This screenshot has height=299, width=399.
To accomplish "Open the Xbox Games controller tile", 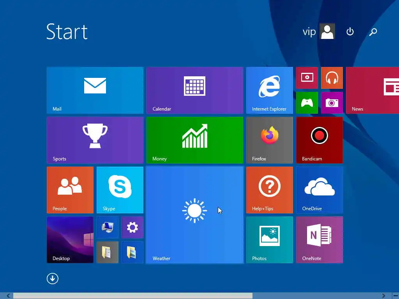I will click(x=307, y=103).
